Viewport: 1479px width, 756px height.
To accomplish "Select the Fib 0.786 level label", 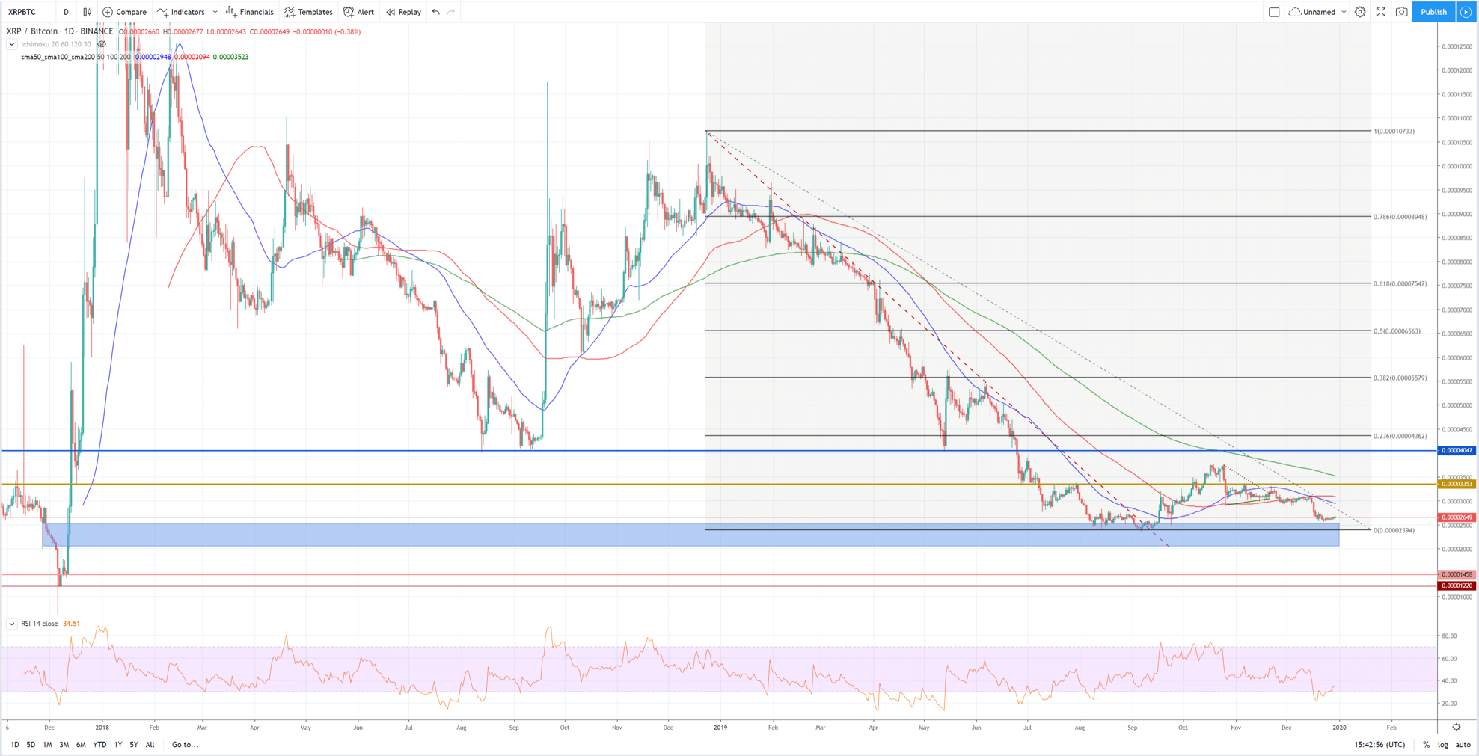I will (x=1400, y=217).
